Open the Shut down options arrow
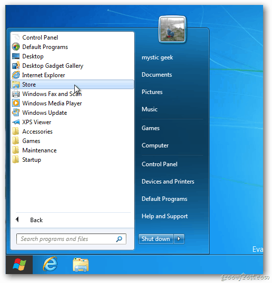This screenshot has height=283, width=272. pos(179,239)
